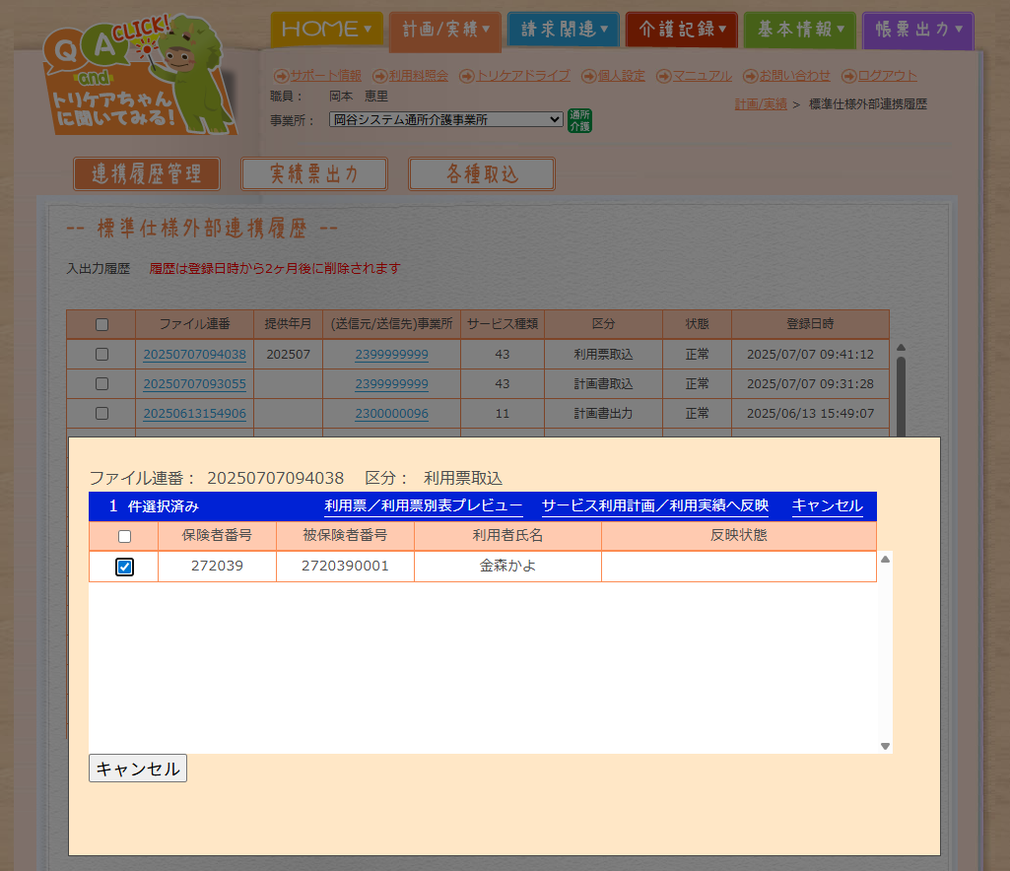1010x871 pixels.
Task: Click the ファイル連番 column header
Action: click(x=194, y=324)
